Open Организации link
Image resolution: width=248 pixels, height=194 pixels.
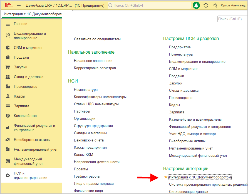(85, 119)
